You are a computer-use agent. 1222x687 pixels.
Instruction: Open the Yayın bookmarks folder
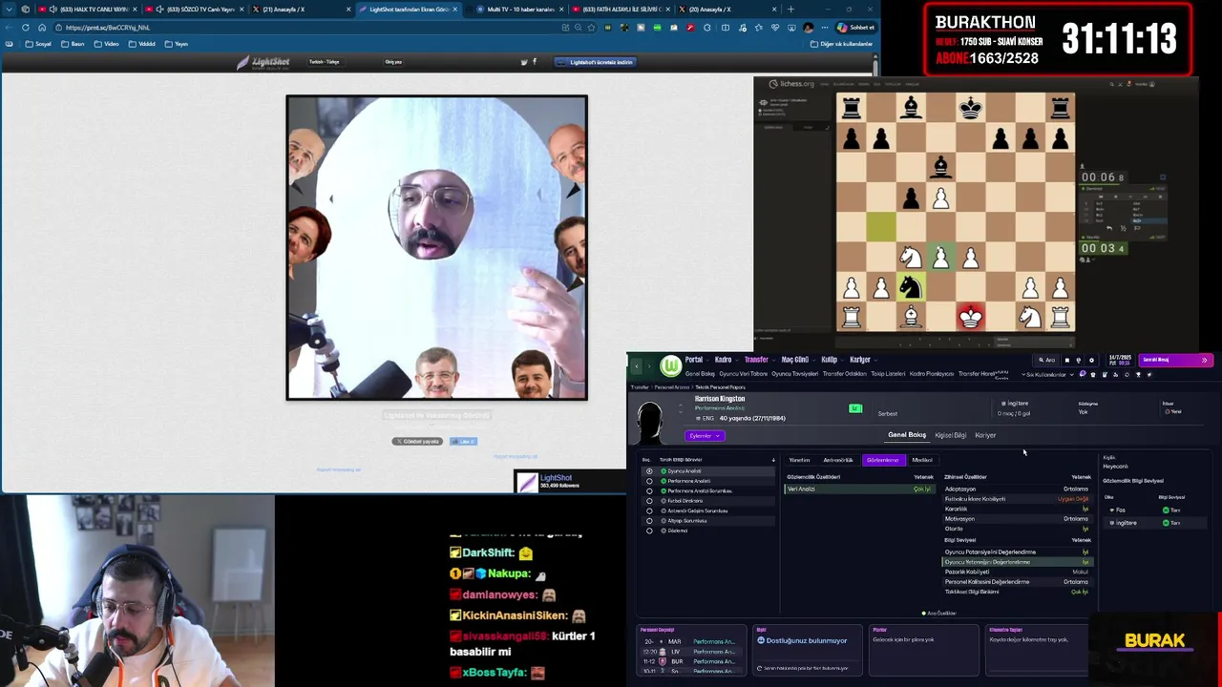pyautogui.click(x=176, y=44)
